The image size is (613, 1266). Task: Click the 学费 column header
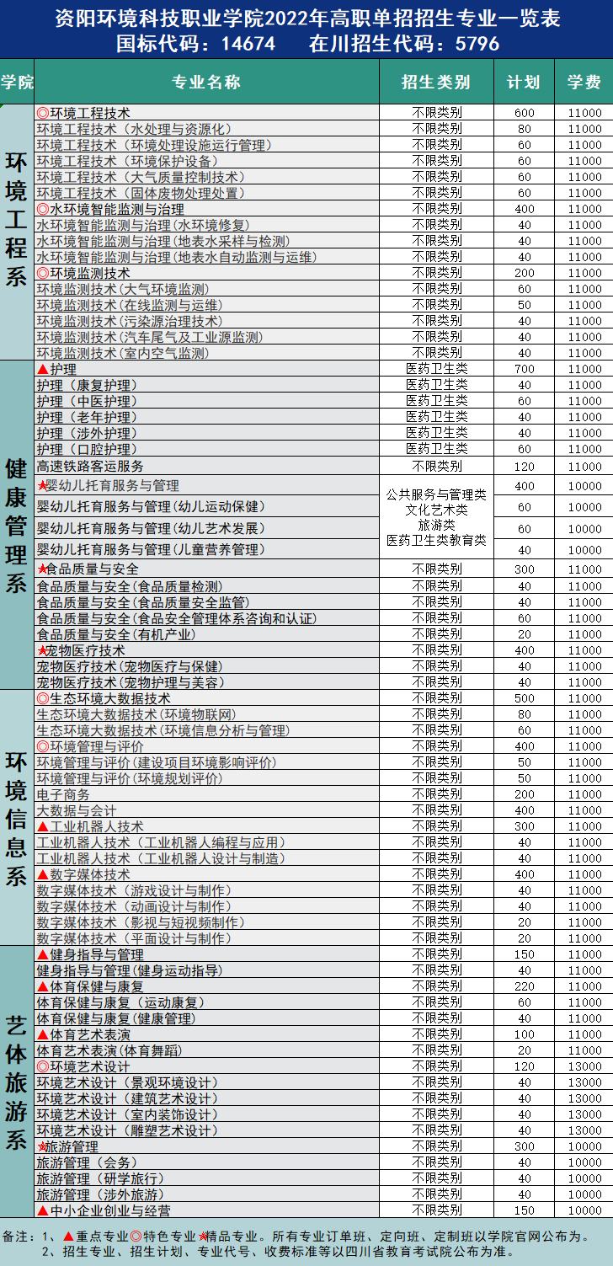(x=584, y=82)
